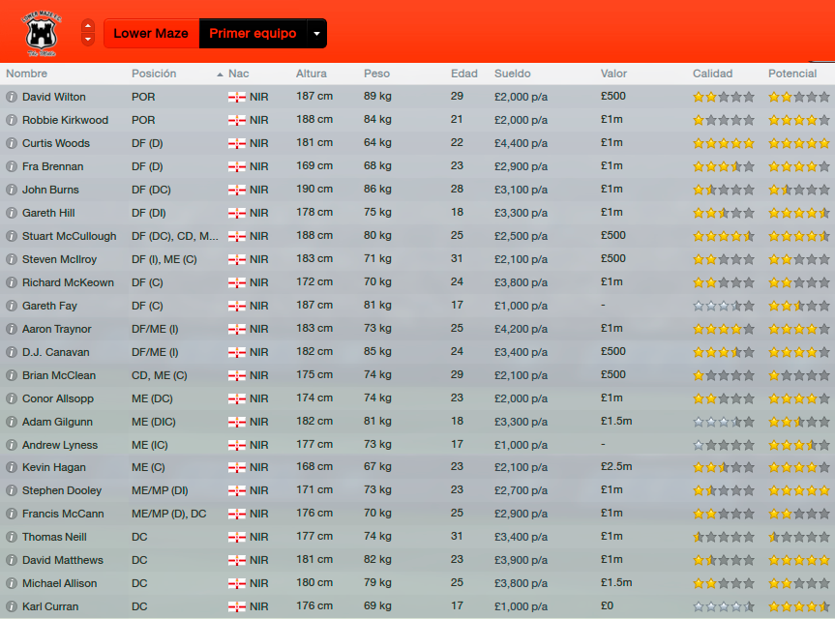The height and width of the screenshot is (619, 835).
Task: Open player Curtis Woods' profile
Action: [x=56, y=143]
